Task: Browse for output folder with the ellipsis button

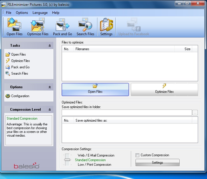Action: [x=195, y=113]
